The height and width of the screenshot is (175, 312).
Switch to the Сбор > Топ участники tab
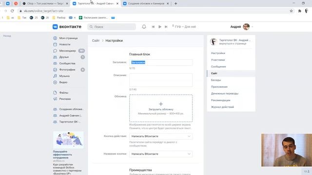pyautogui.click(x=45, y=3)
